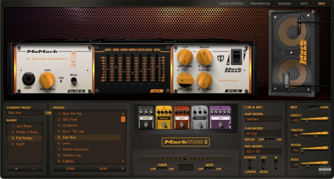
Task: Flip the Border/Center mic position switch
Action: [x=250, y=164]
